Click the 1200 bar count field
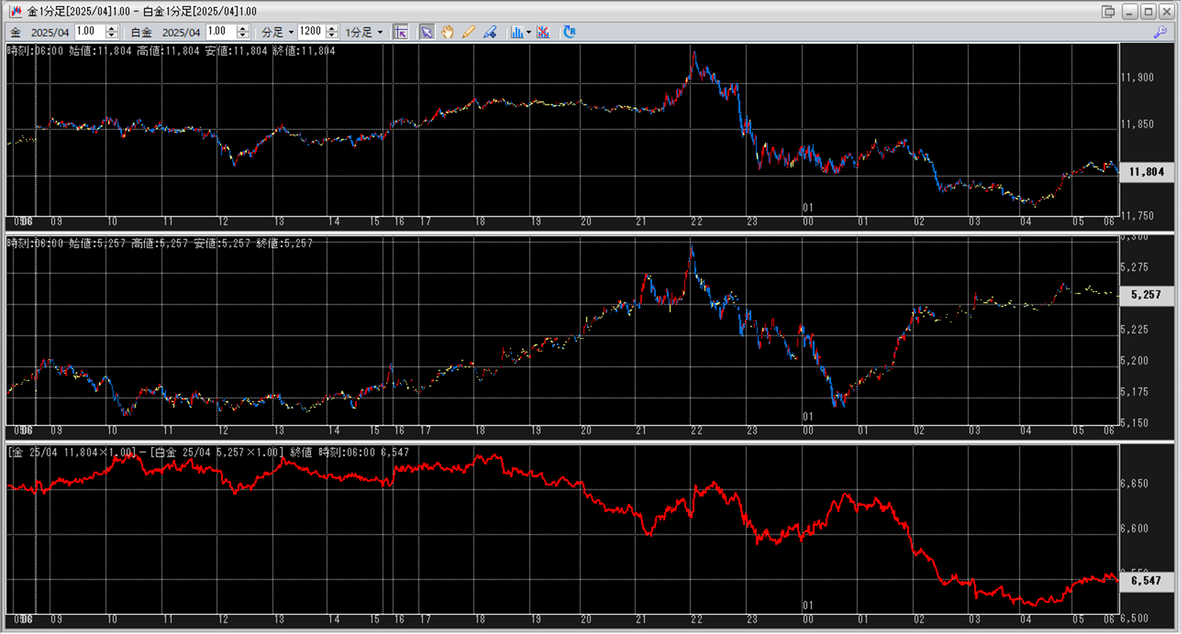 coord(311,32)
